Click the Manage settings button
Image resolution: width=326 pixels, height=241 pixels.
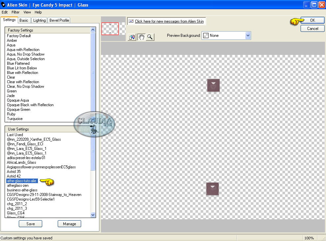click(x=69, y=224)
